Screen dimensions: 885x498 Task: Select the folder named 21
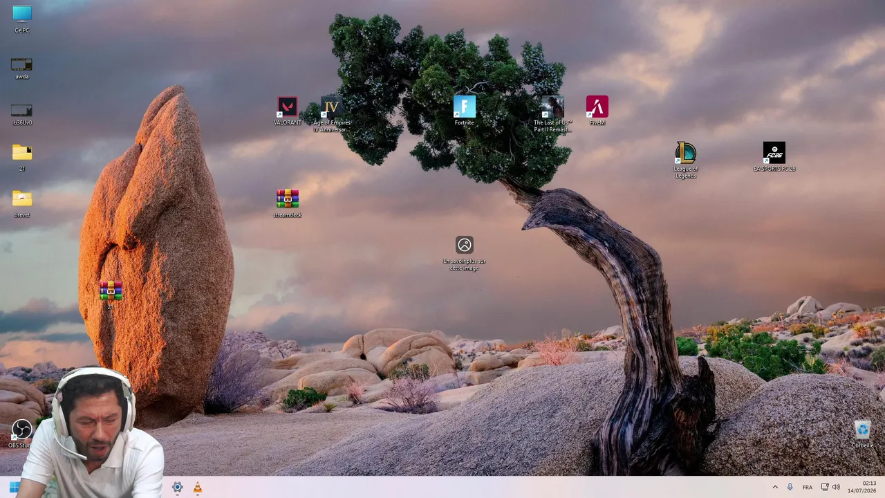(21, 156)
